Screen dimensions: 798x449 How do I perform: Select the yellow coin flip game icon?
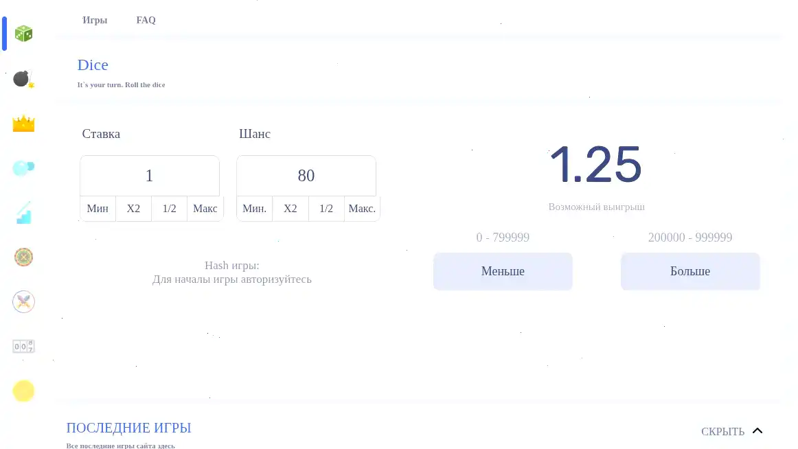coord(23,391)
